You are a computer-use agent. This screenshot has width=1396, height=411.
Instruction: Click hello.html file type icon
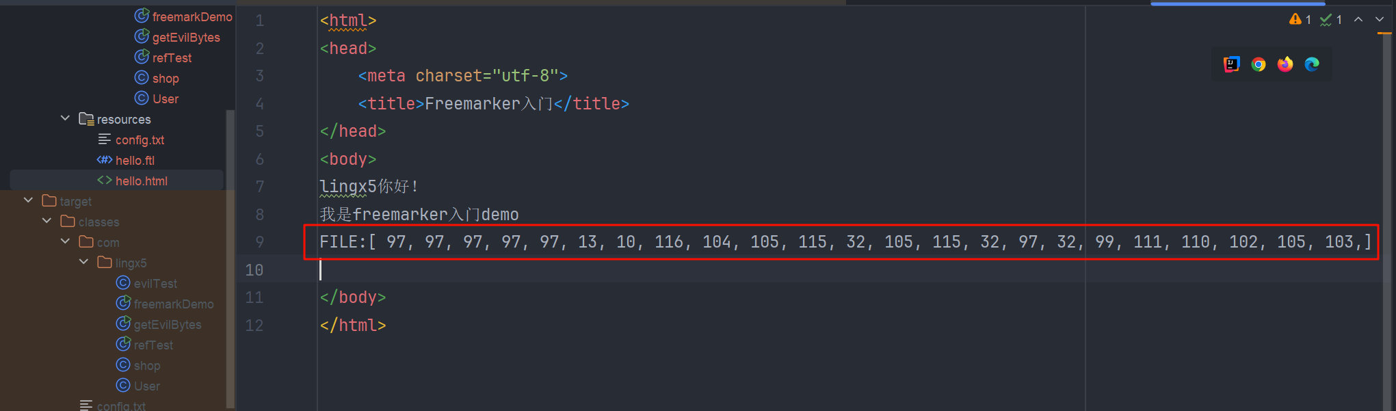pyautogui.click(x=105, y=180)
